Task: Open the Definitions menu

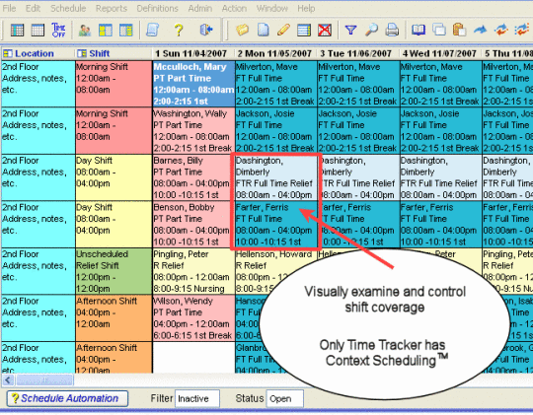Action: (157, 8)
